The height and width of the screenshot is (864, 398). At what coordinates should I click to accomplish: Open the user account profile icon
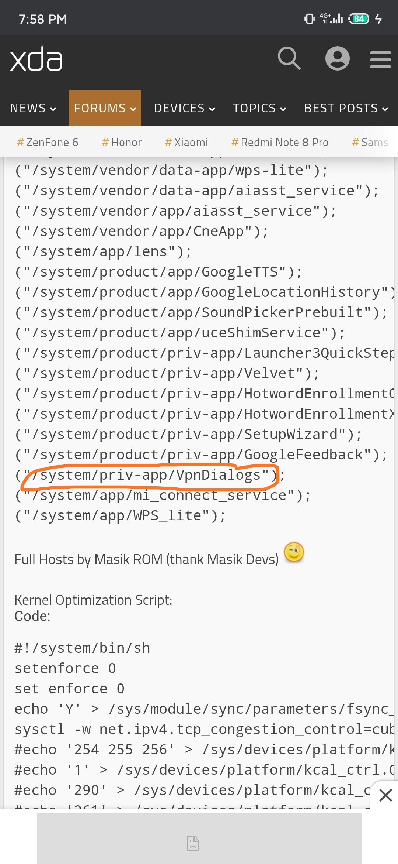338,58
